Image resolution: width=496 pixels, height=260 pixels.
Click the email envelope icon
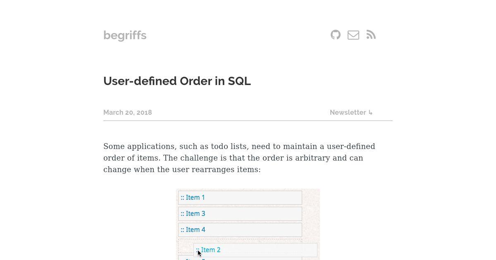(353, 35)
